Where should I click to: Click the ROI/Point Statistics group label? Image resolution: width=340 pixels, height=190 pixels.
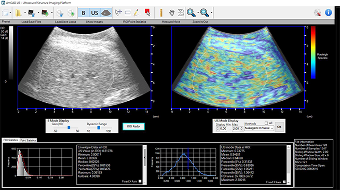click(134, 22)
